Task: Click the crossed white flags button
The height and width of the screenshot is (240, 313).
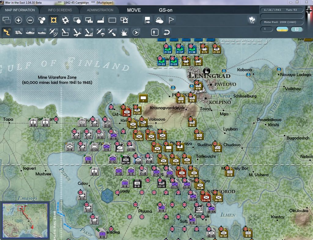Action: click(x=252, y=20)
